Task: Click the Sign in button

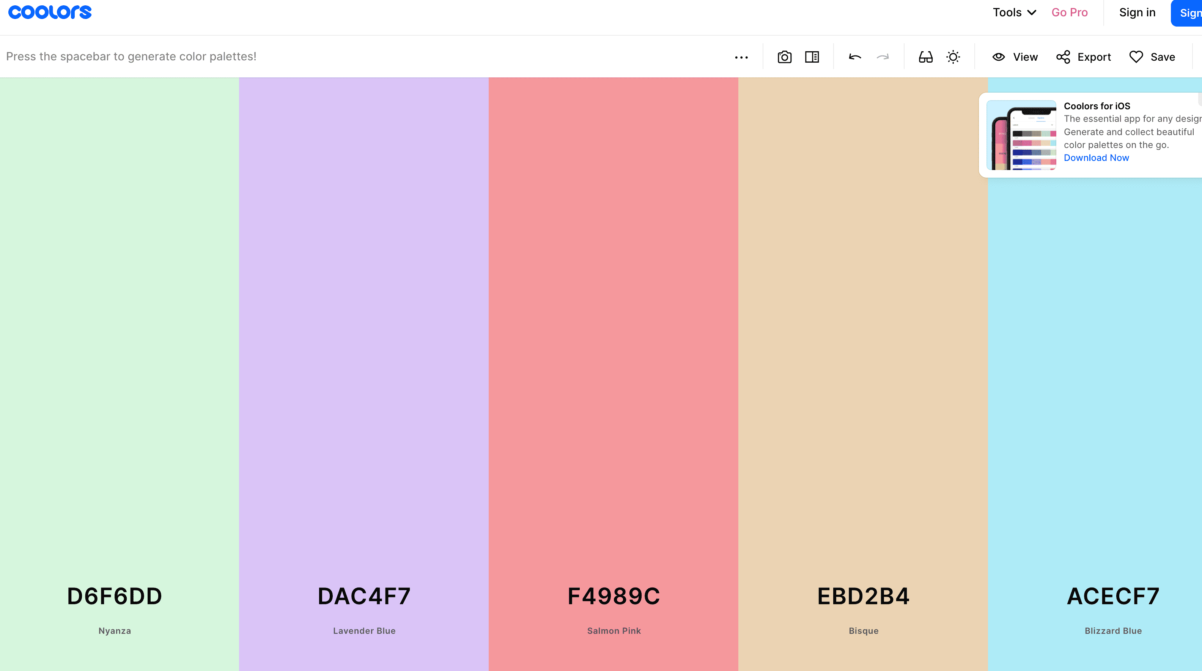Action: pos(1137,13)
